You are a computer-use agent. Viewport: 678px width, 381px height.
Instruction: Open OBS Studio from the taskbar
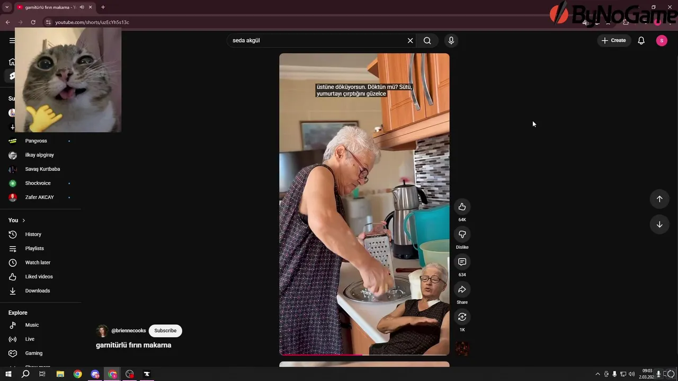pyautogui.click(x=130, y=374)
